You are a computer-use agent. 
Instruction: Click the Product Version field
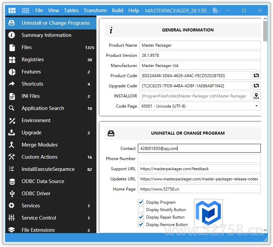[200, 55]
